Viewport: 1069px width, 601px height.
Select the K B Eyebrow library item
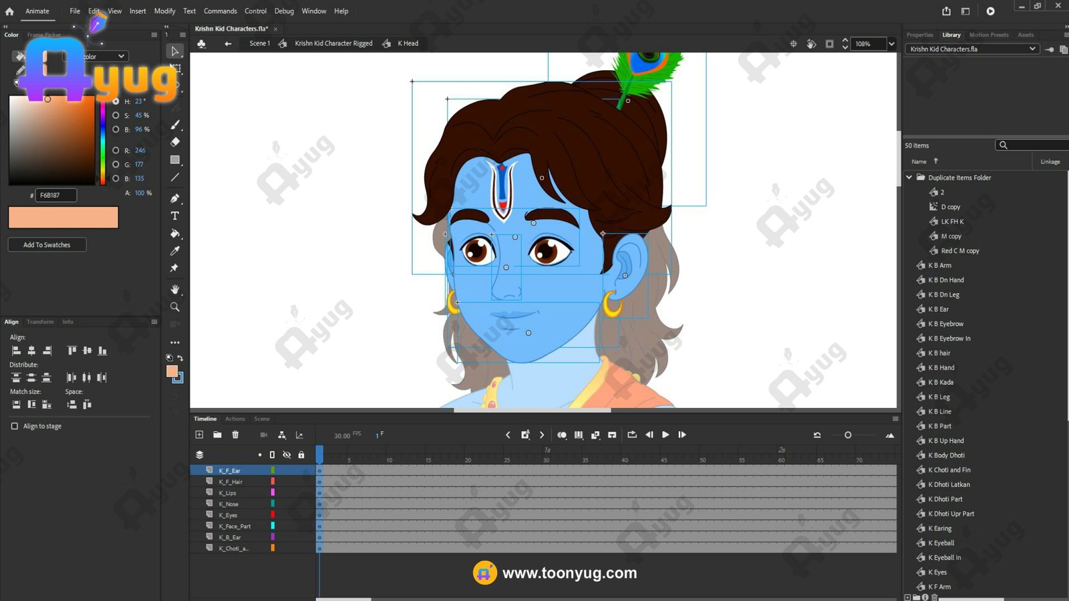pyautogui.click(x=945, y=324)
